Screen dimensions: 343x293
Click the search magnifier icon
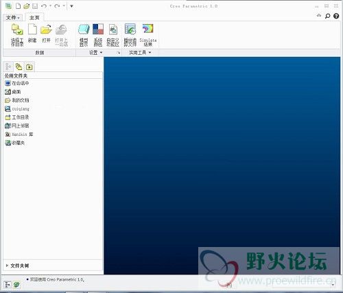pyautogui.click(x=328, y=16)
